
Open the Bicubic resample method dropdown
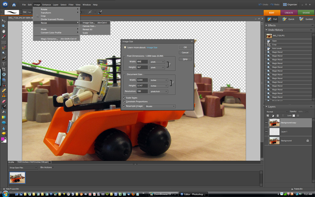(160, 106)
